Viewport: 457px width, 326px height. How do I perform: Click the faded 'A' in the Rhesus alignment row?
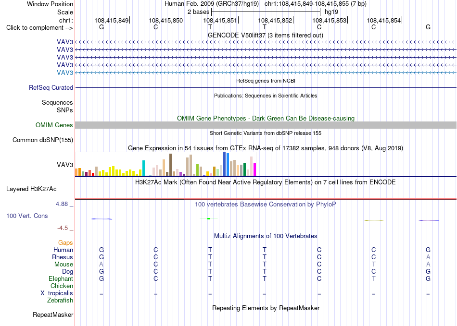[x=428, y=257]
